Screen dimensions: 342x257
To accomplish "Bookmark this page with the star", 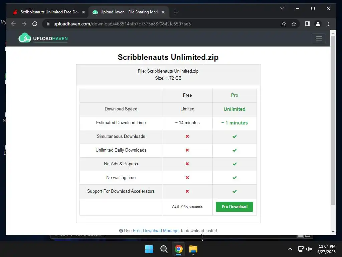I will 294,24.
